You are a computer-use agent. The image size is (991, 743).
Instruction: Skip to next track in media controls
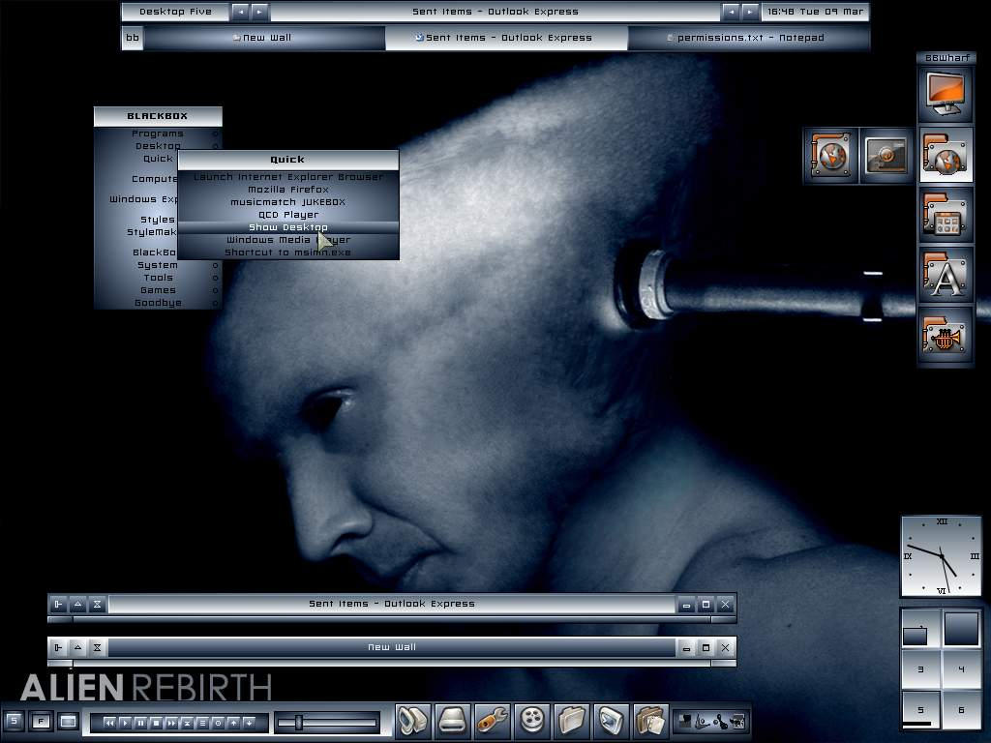(x=171, y=723)
